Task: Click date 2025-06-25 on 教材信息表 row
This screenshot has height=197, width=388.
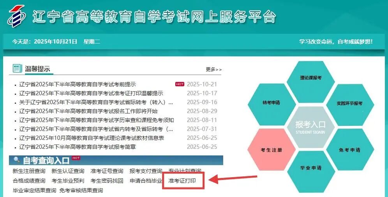Action: 202,138
